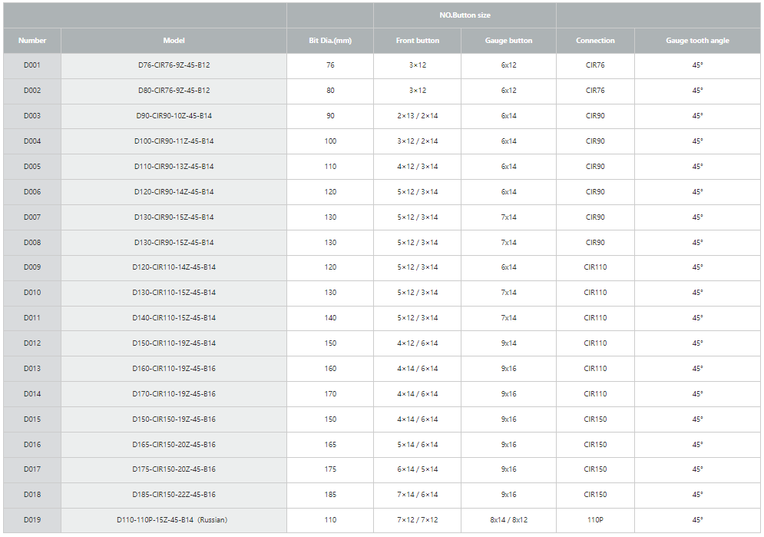Select CIR150 connection in row D018
The width and height of the screenshot is (764, 537).
point(595,495)
